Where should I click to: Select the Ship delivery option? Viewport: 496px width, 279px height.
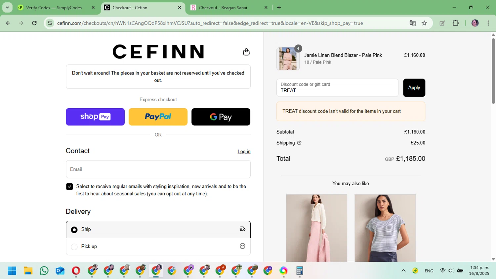[x=158, y=229]
